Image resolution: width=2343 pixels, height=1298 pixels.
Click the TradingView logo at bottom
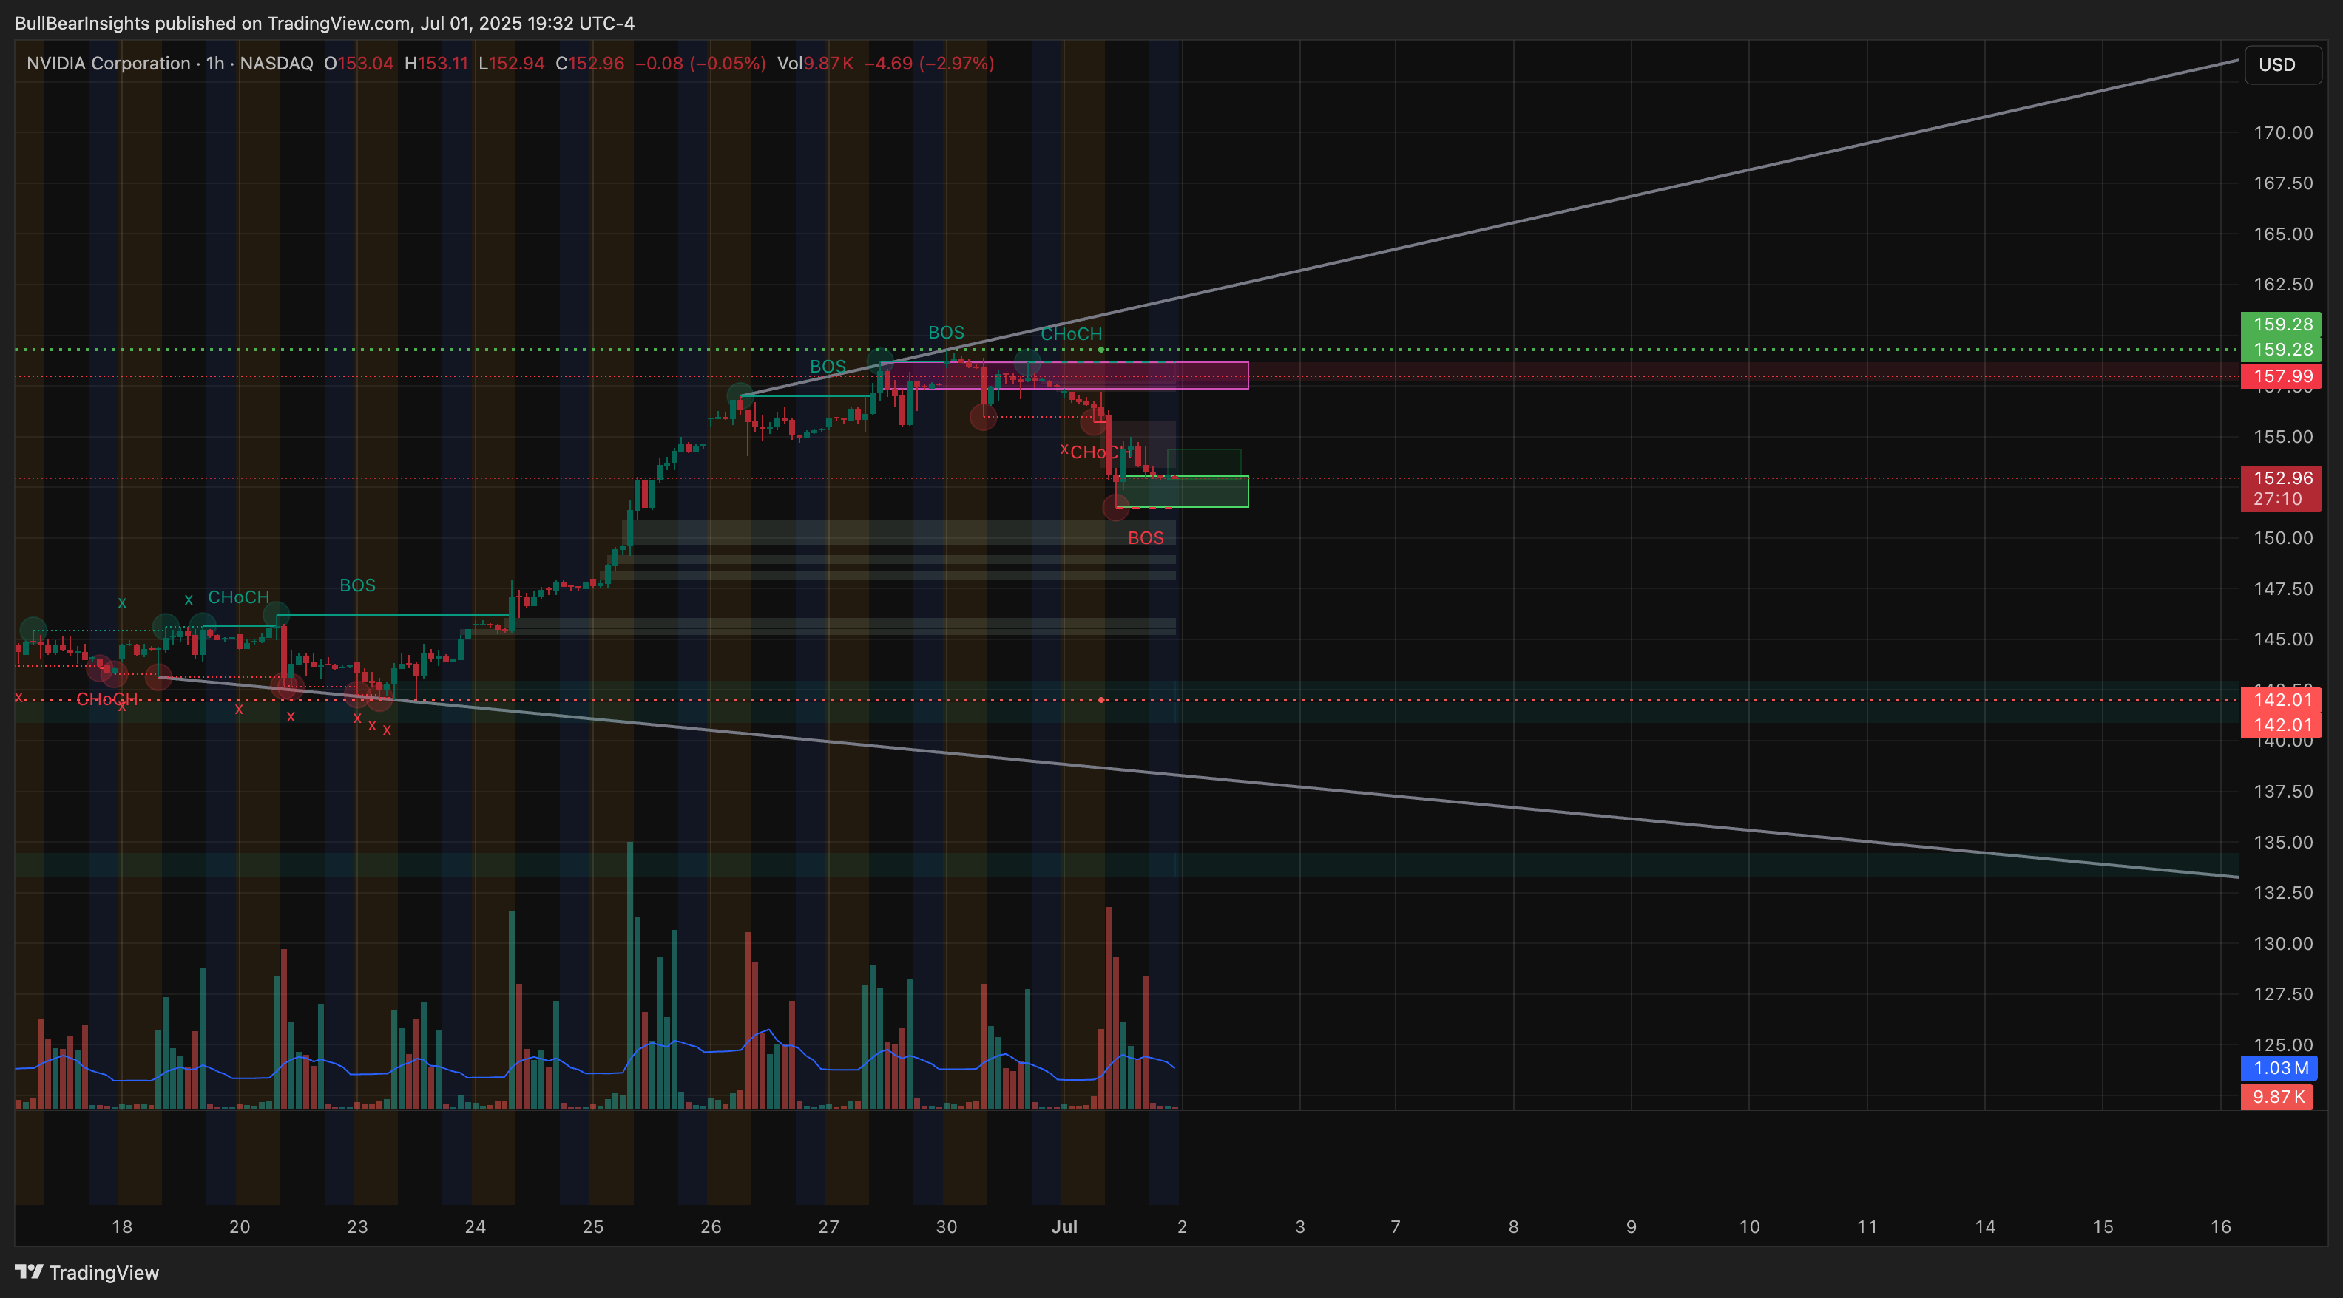pos(87,1271)
